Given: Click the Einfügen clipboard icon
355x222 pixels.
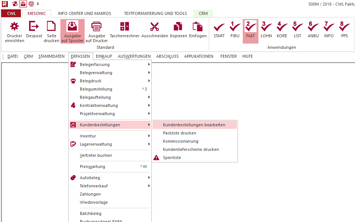Looking at the screenshot, I should coord(198,27).
